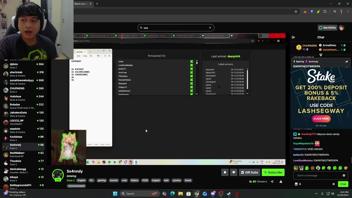Open the Chrome three-dot menu
Screen dimensions: 352x198
point(348,12)
